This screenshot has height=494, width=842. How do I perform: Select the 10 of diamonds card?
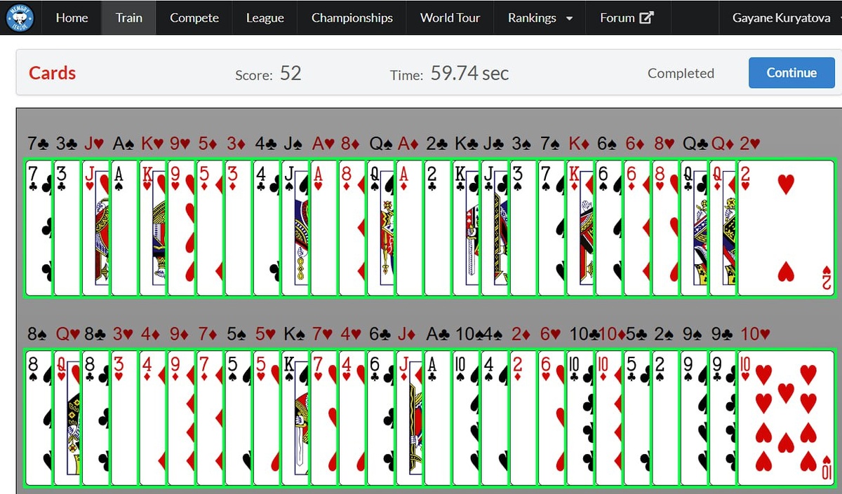[x=608, y=418]
